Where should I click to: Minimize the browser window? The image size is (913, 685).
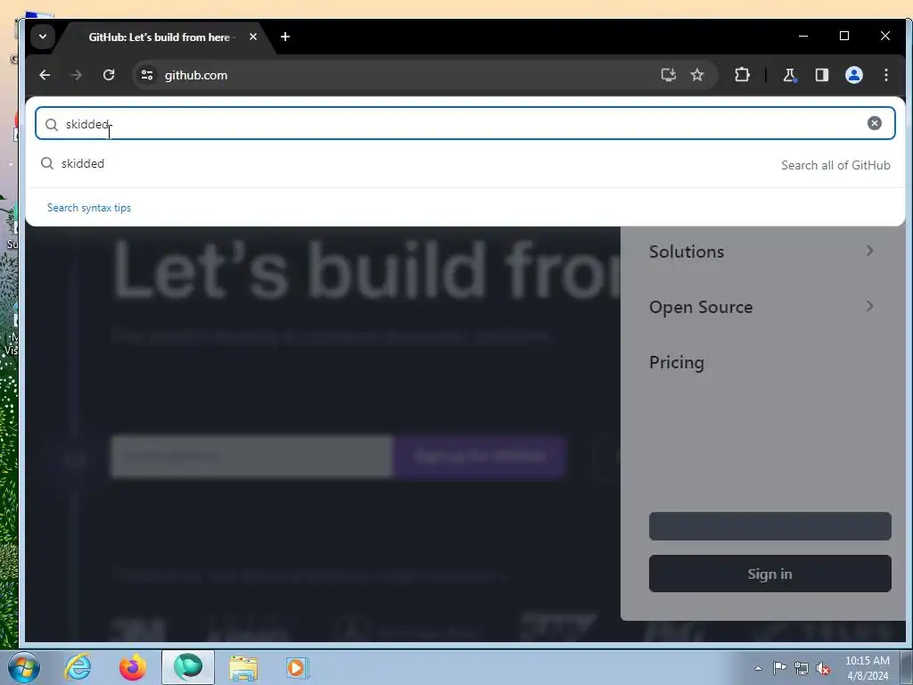click(803, 36)
